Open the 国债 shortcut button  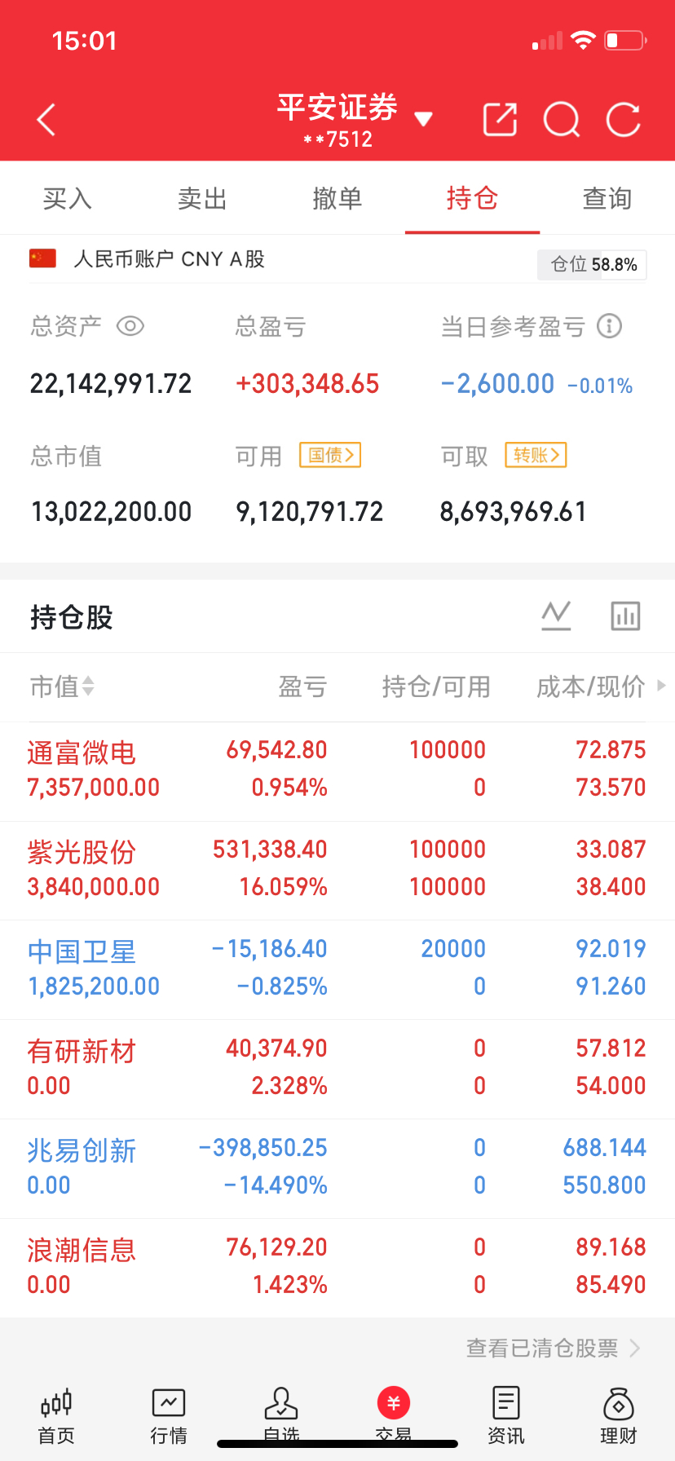click(x=330, y=455)
